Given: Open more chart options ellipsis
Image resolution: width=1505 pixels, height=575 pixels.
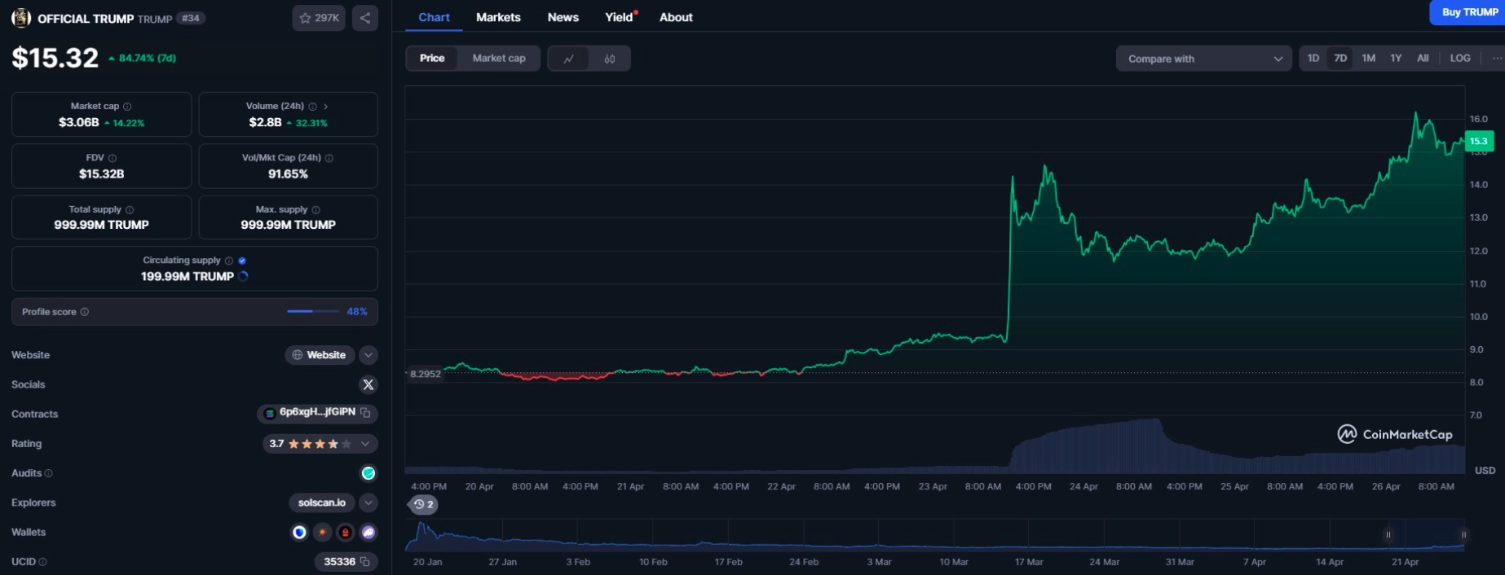Looking at the screenshot, I should coord(1497,59).
